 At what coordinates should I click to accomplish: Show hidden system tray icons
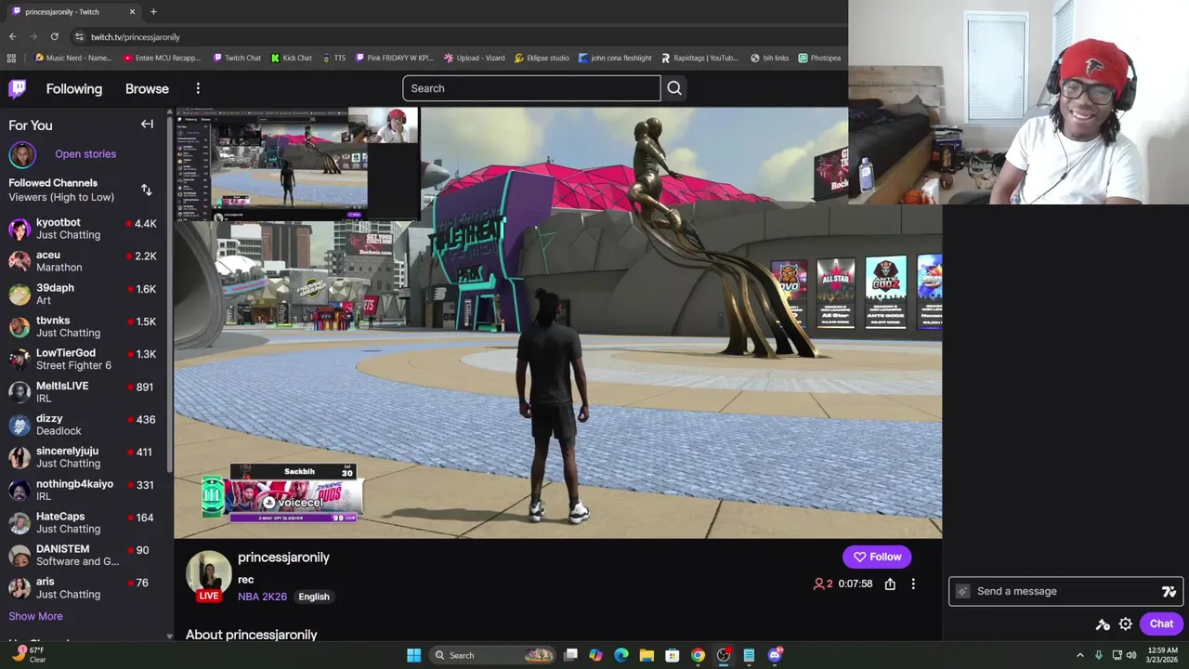[x=1079, y=655]
